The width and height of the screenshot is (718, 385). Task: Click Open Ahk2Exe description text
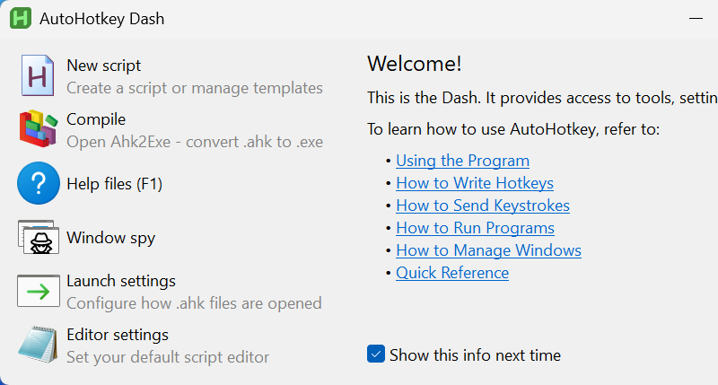(195, 142)
